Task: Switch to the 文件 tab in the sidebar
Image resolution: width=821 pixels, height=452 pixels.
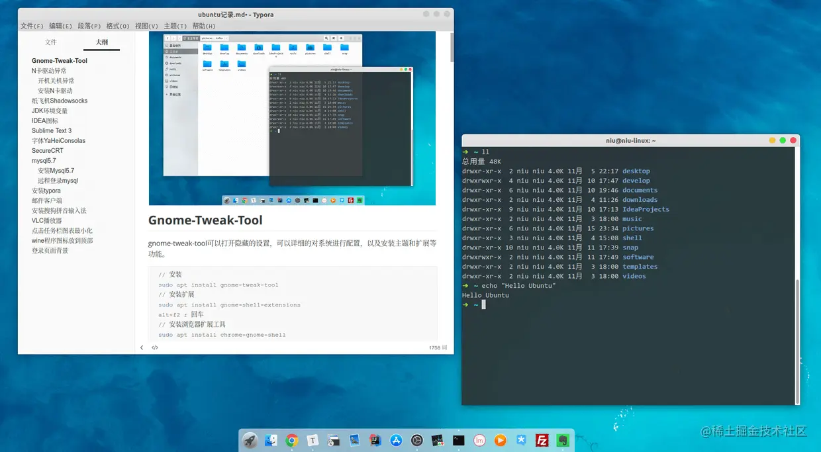Action: pyautogui.click(x=51, y=42)
